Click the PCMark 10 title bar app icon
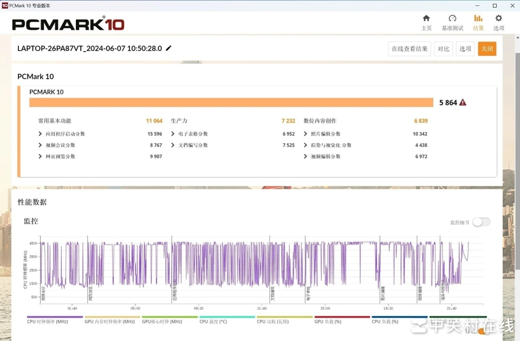 click(5, 5)
